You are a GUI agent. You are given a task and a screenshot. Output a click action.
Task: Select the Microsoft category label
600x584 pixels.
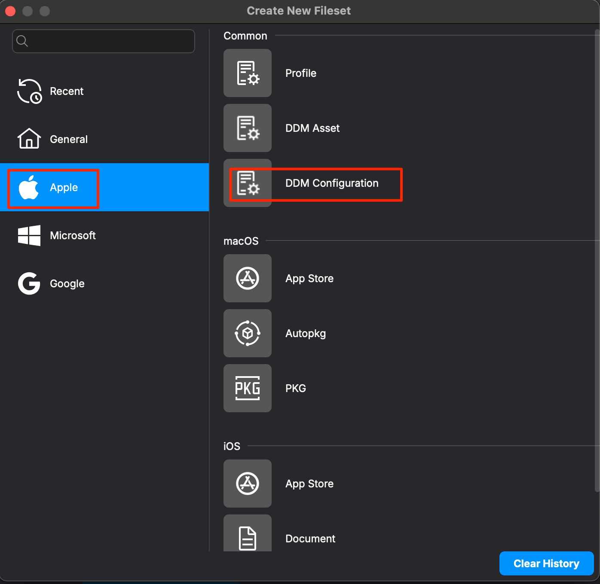(73, 235)
